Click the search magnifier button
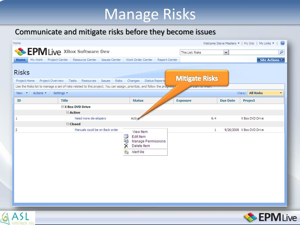Screen dimensions: 300x225 [x=282, y=52]
